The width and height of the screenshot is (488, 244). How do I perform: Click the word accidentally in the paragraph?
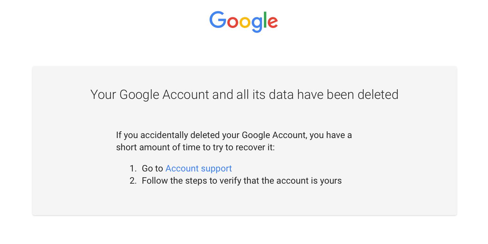[x=164, y=135]
